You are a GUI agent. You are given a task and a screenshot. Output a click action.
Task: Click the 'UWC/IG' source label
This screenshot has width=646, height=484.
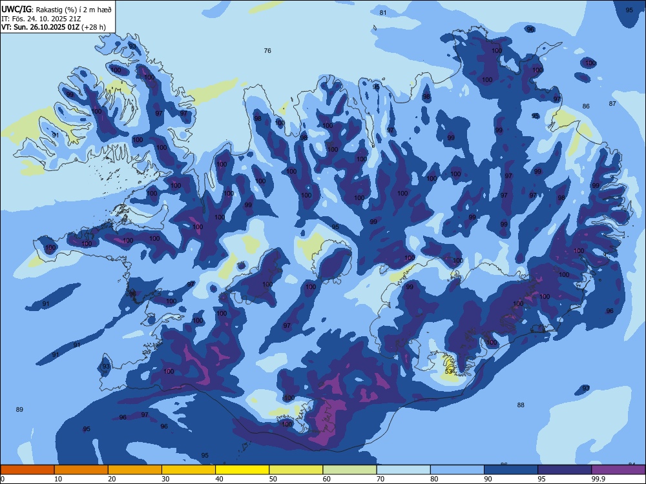[17, 10]
